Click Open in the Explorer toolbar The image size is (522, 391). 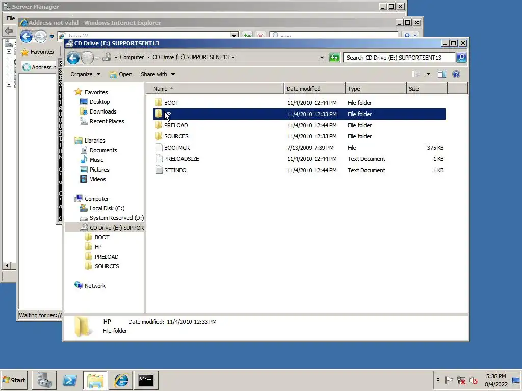(121, 74)
